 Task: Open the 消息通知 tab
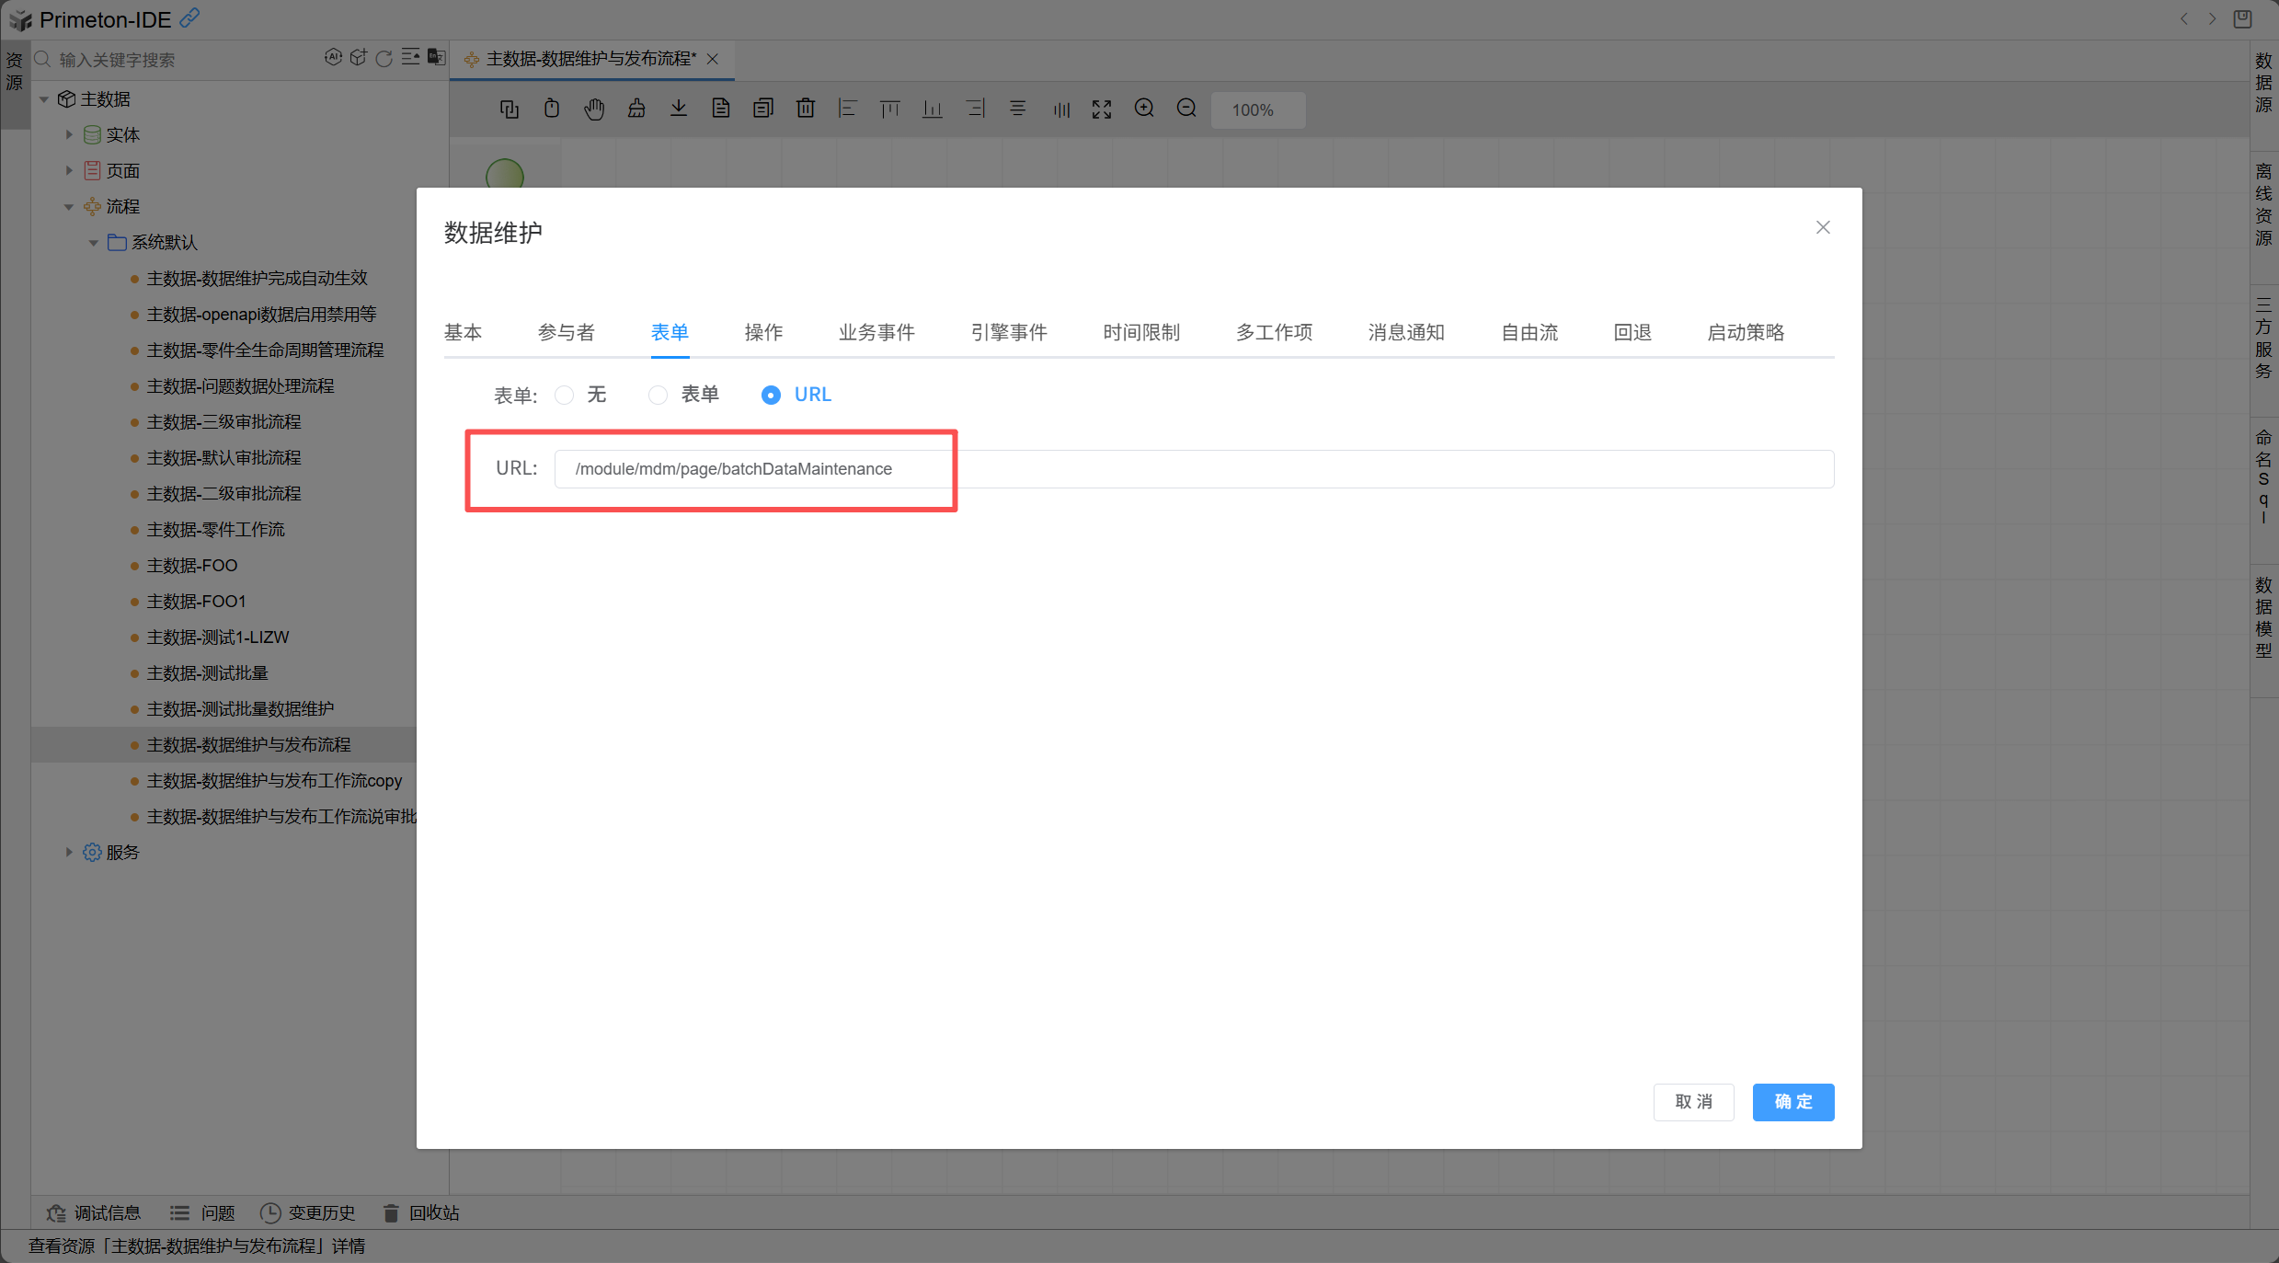(x=1405, y=332)
